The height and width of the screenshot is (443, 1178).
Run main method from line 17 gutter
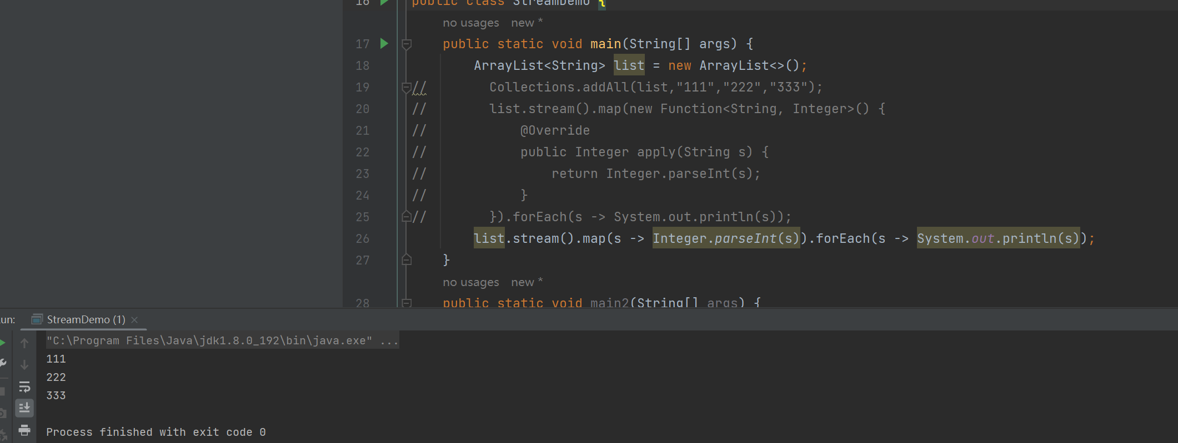(384, 43)
